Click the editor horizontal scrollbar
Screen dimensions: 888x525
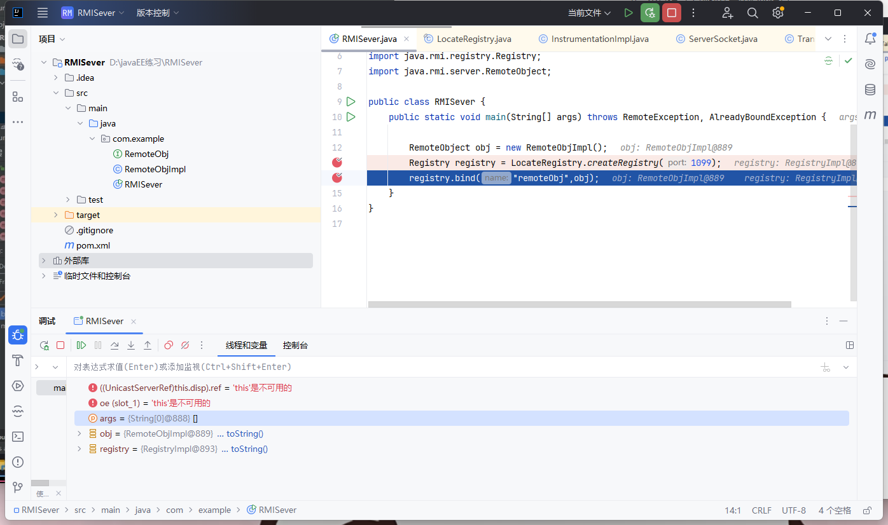click(579, 304)
